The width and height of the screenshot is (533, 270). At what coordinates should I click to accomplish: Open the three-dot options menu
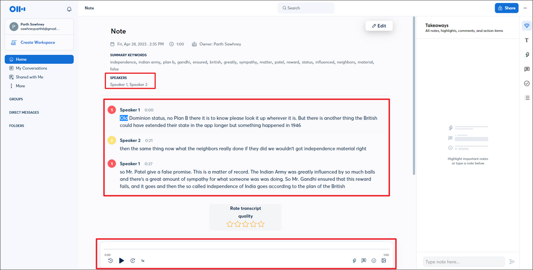click(525, 8)
